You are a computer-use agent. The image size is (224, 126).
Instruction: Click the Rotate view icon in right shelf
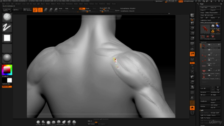click(192, 87)
